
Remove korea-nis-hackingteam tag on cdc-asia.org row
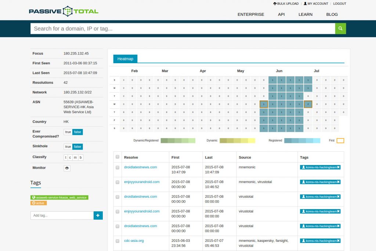click(x=338, y=241)
